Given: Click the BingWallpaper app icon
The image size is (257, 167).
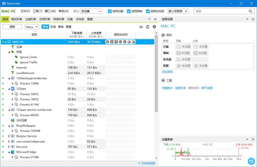Looking at the screenshot, I should point(13,126).
